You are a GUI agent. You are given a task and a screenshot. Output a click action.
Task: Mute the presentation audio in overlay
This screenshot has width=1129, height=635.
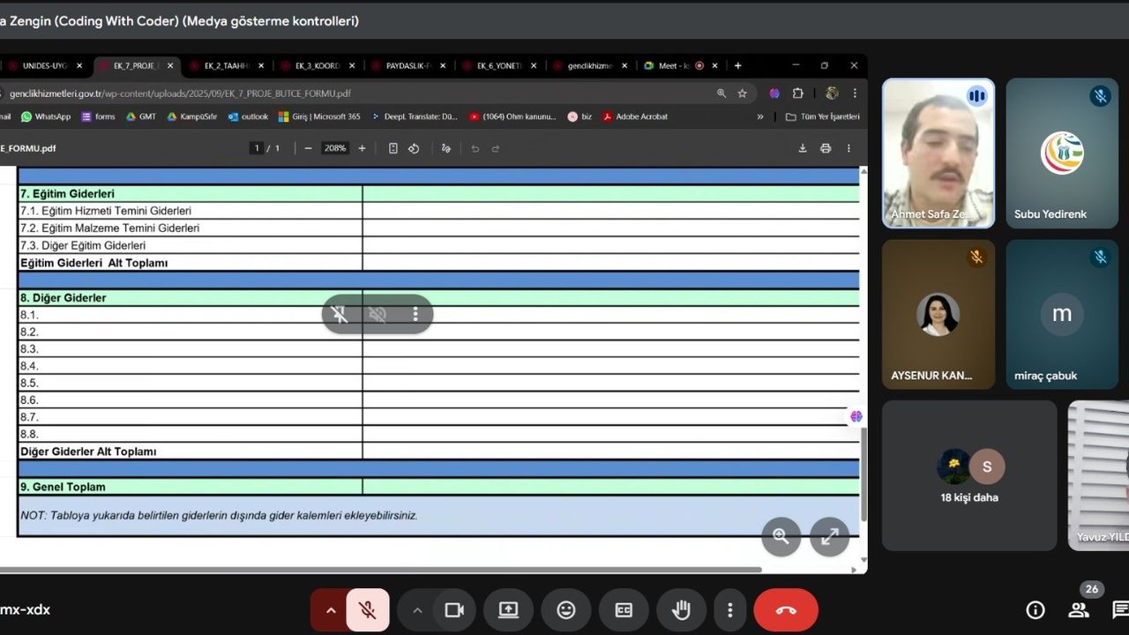tap(378, 315)
